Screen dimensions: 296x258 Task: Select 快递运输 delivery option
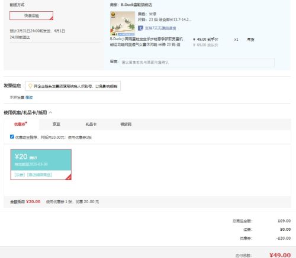pos(31,16)
